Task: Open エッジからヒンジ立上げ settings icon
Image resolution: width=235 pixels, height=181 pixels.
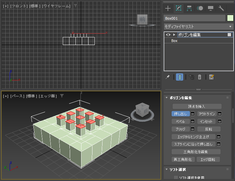Action: point(219,137)
